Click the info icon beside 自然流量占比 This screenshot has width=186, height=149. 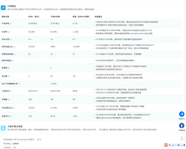point(14,47)
